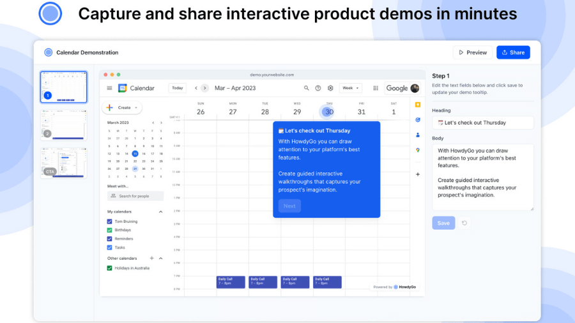Open the calendar search magnifier
575x323 pixels.
click(306, 88)
